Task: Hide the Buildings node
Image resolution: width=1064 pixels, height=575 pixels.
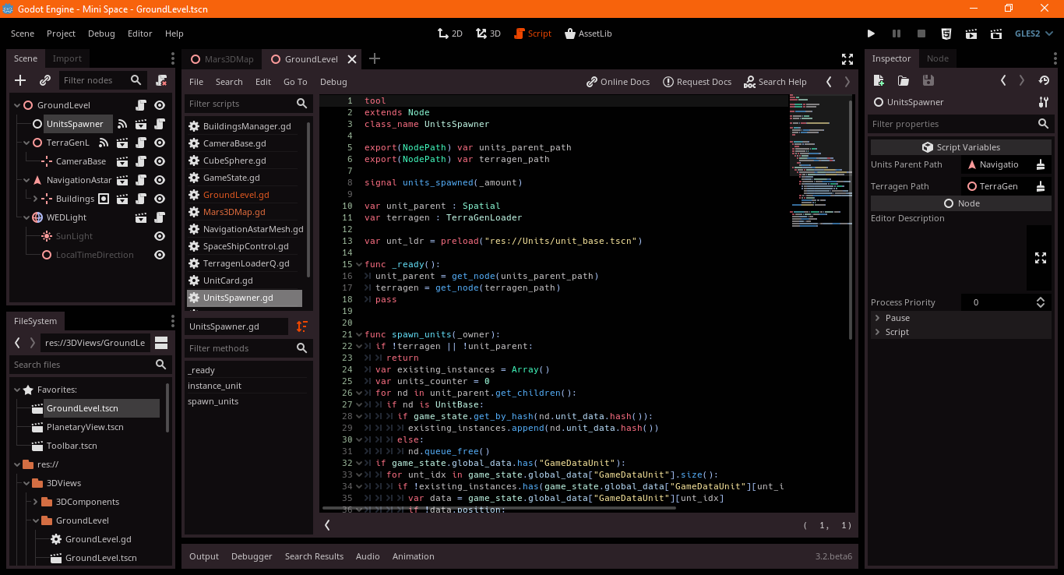Action: click(160, 199)
